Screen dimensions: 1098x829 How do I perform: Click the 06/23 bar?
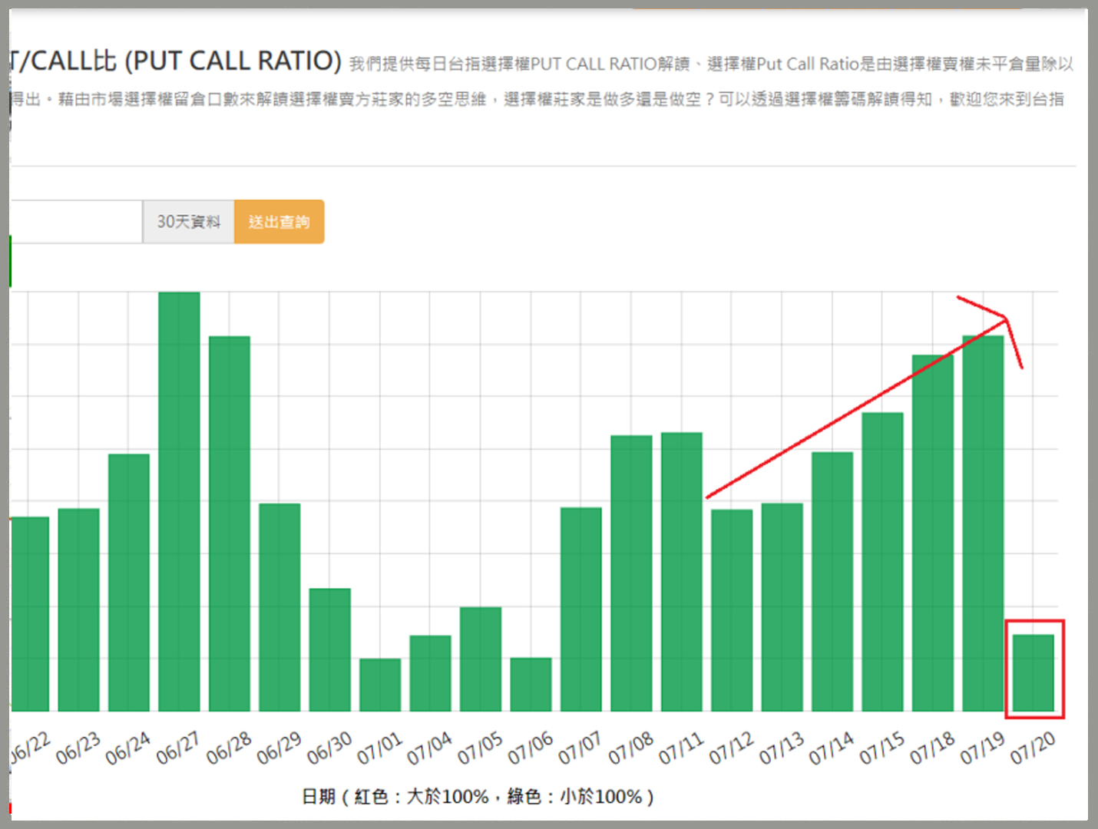tap(78, 609)
